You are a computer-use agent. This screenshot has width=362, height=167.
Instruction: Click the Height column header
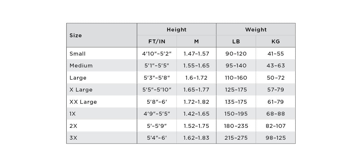coord(176,30)
